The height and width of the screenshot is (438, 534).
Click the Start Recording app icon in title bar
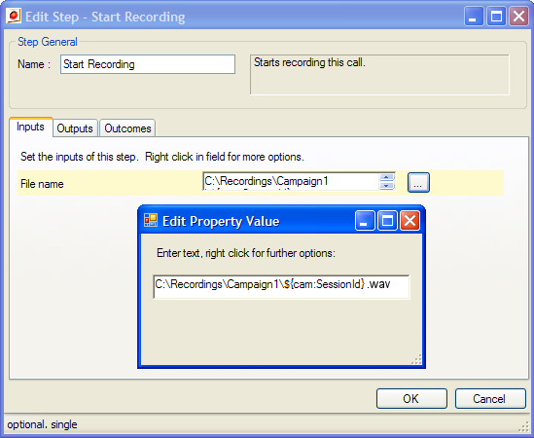tap(14, 16)
